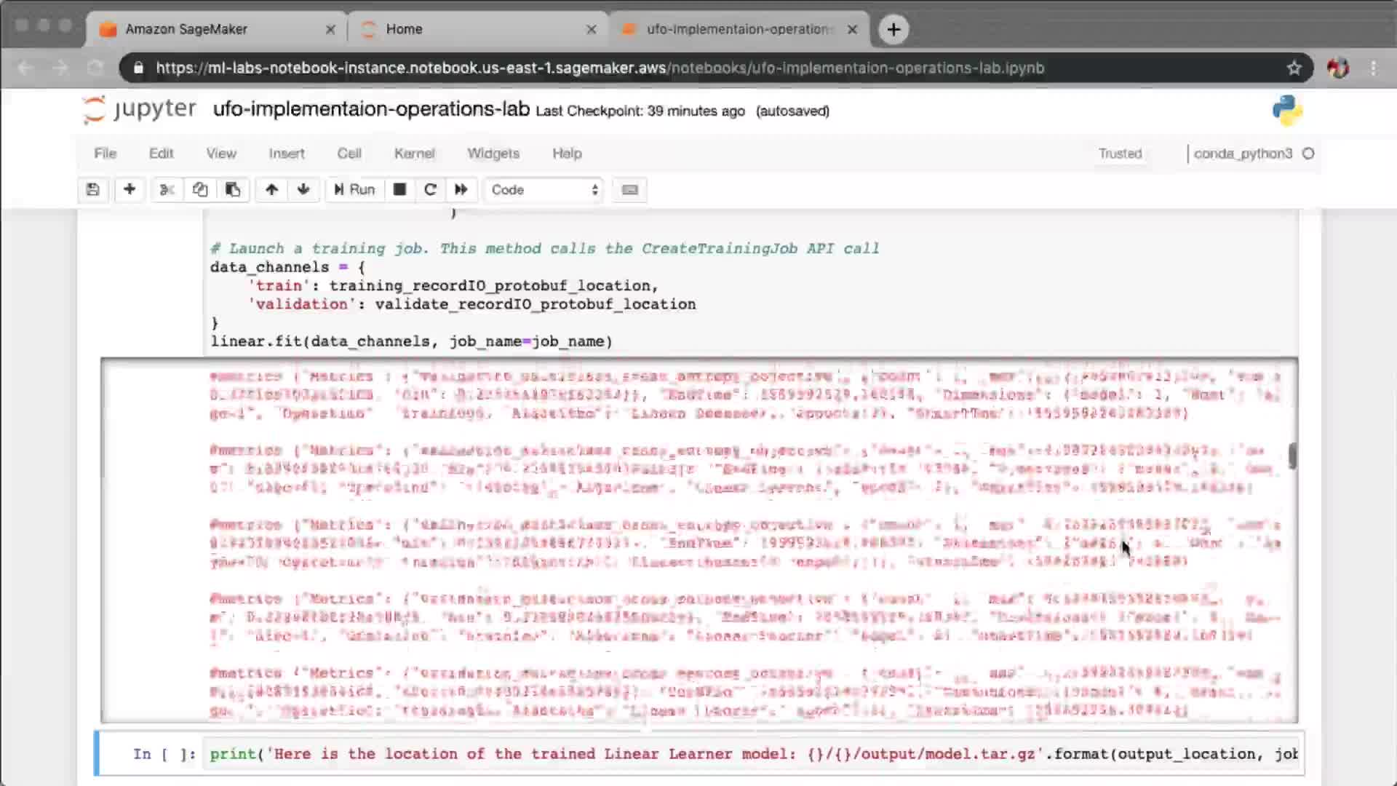Restart the kernel using the circular arrow

430,190
